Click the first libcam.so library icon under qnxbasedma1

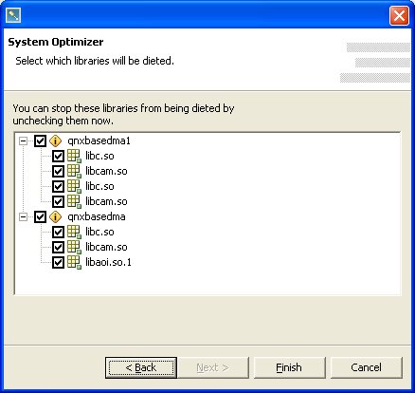pyautogui.click(x=74, y=171)
